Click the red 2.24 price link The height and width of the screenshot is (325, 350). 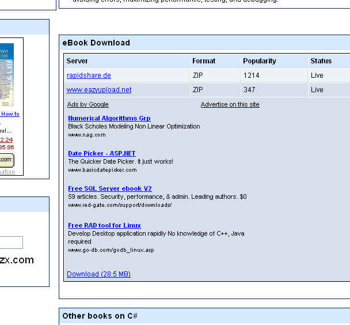pos(6,140)
